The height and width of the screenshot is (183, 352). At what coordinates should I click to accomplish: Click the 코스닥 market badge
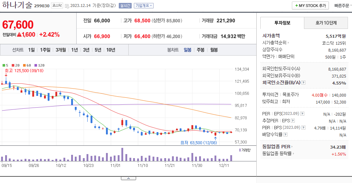pyautogui.click(x=57, y=5)
